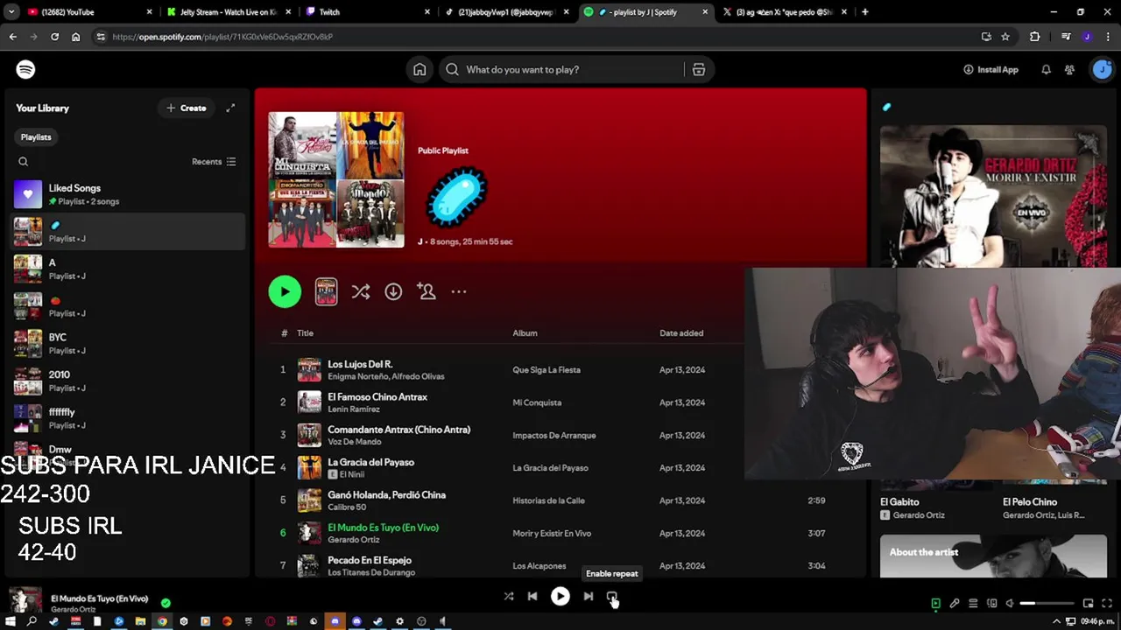Open the BYC playlist
This screenshot has width=1121, height=630.
[128, 343]
